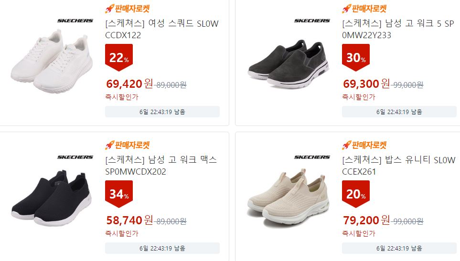Image resolution: width=460 pixels, height=261 pixels.
Task: Open the 남성 고 워크 5 product title
Action: point(398,29)
